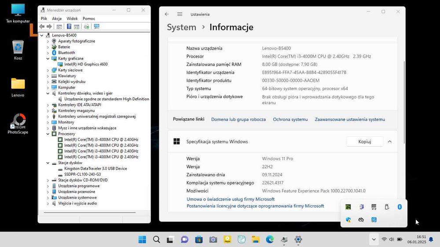Collapse the Stacje dysków node
440x247 pixels.
(48, 163)
